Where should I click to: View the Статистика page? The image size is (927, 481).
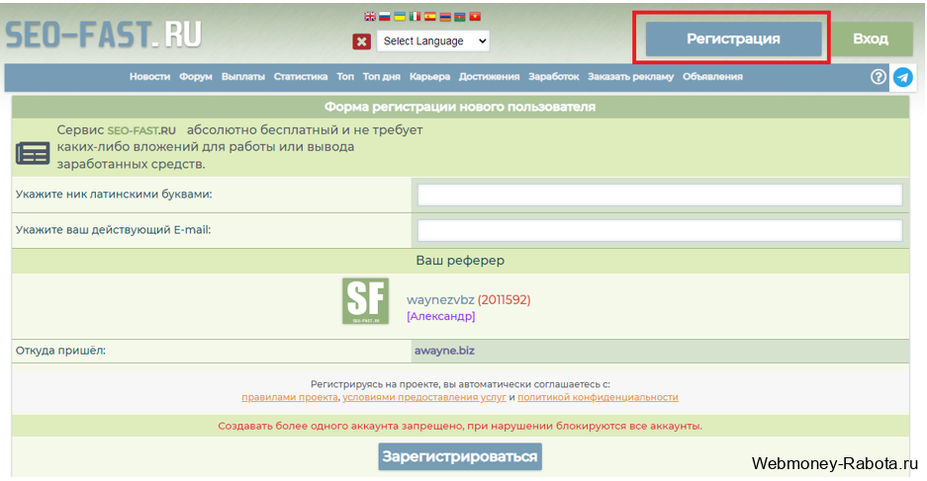coord(301,77)
